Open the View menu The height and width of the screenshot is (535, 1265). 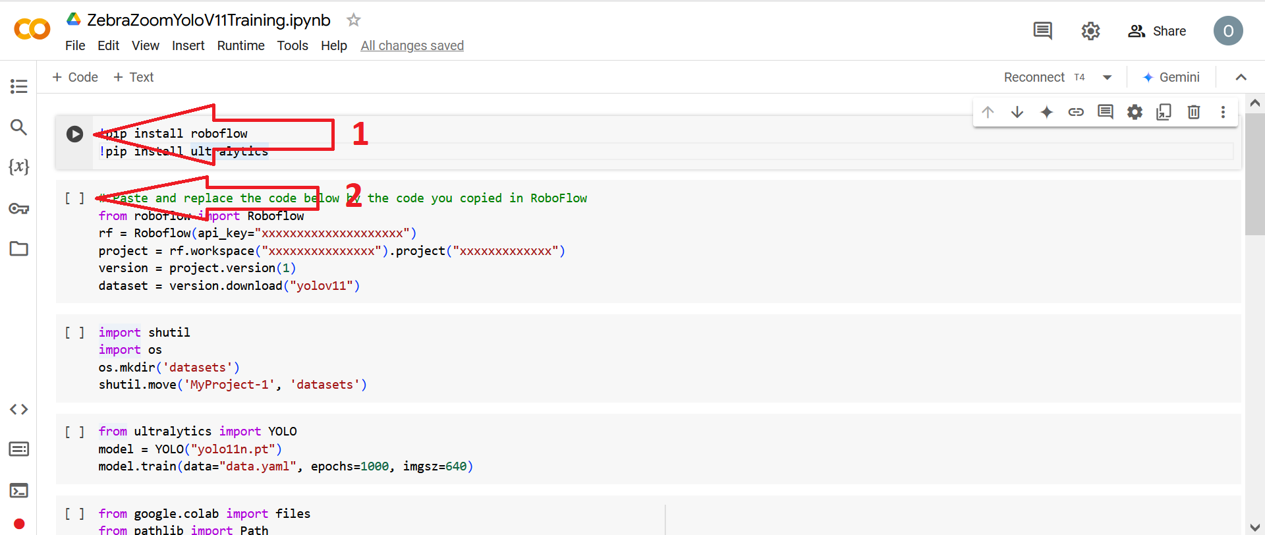[x=145, y=45]
